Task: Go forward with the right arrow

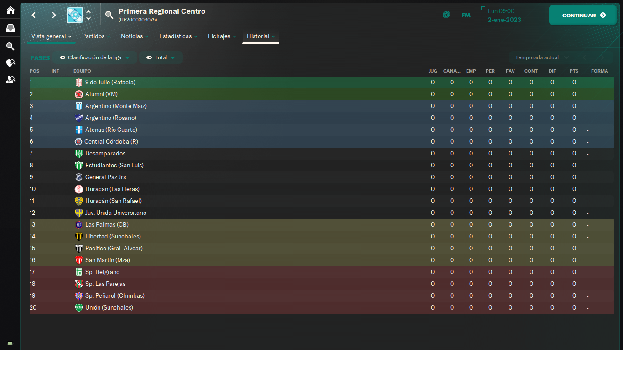Action: [x=54, y=15]
